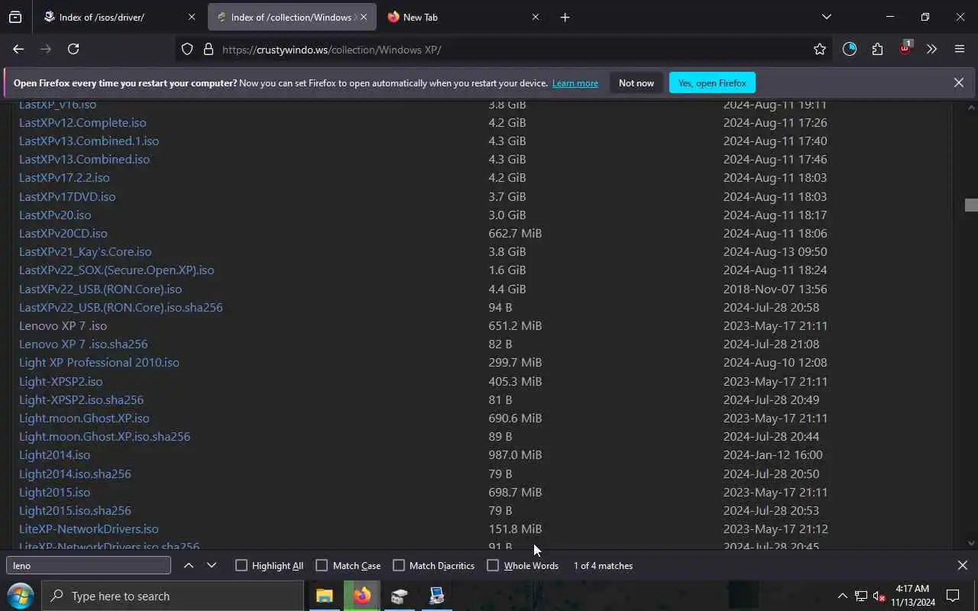The width and height of the screenshot is (978, 611).
Task: Enable Match Diacritics checkbox
Action: (399, 565)
